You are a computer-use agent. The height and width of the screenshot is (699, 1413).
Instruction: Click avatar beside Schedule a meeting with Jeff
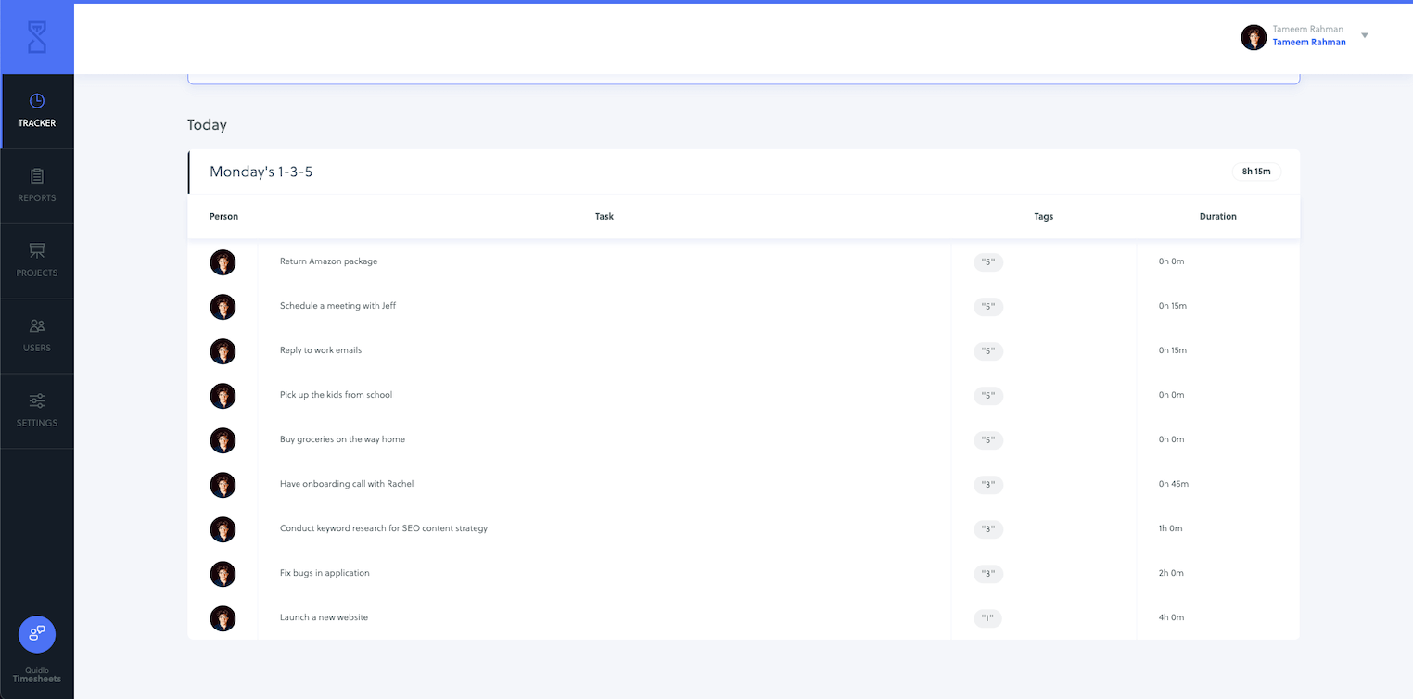[223, 307]
